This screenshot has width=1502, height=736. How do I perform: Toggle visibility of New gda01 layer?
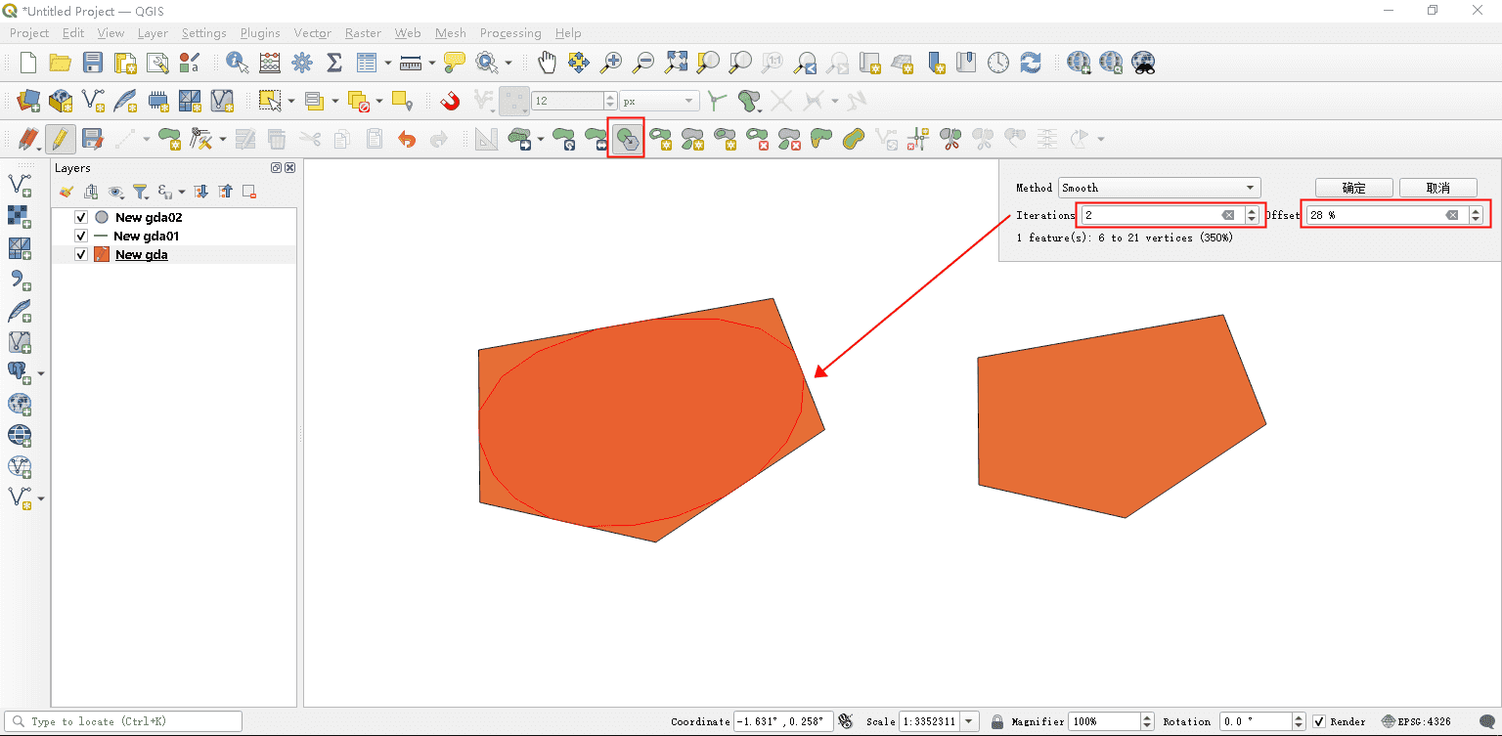81,237
